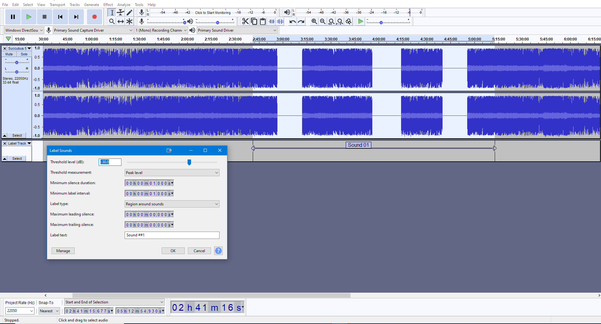Click the Redo arrow icon

[x=301, y=21]
